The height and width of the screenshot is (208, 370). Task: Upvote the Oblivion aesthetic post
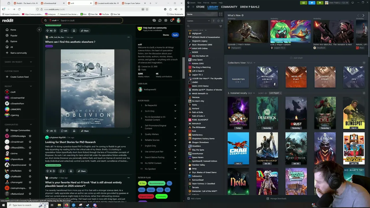[x=48, y=131]
